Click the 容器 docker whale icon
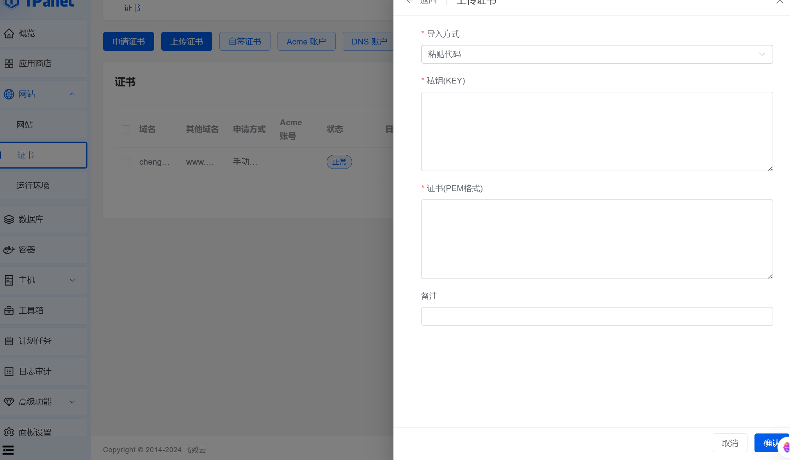The image size is (790, 460). tap(9, 250)
